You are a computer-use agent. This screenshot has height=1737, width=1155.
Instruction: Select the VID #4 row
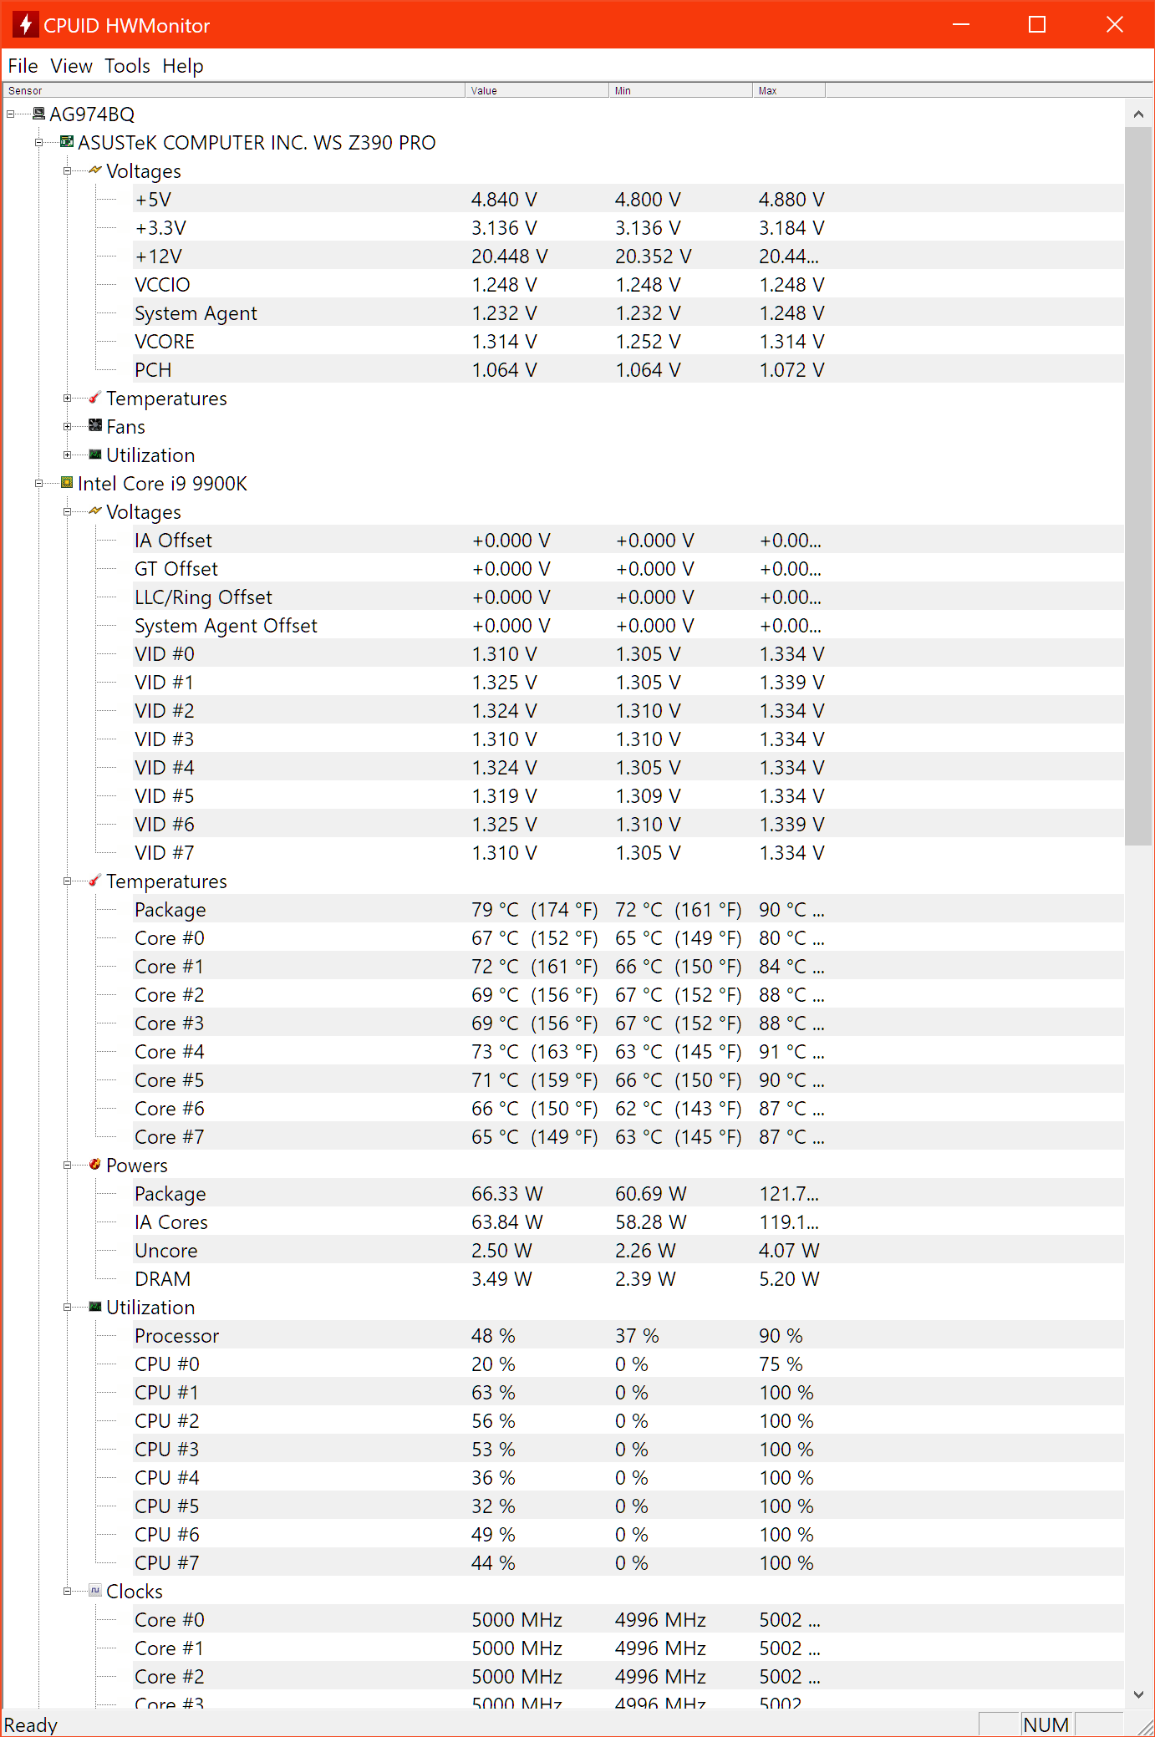click(628, 767)
